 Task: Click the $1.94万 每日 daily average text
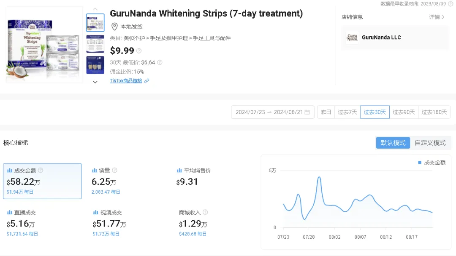pyautogui.click(x=20, y=192)
